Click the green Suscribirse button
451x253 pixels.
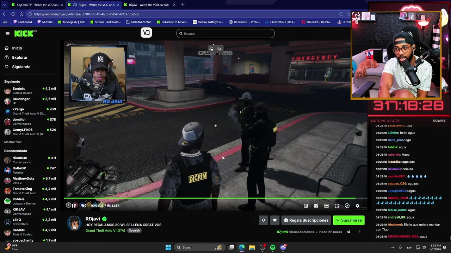[349, 220]
